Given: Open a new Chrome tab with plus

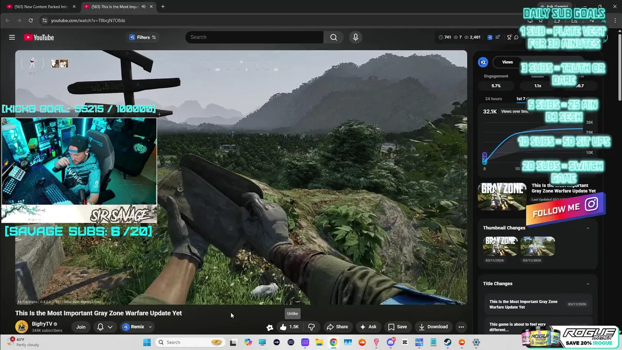Looking at the screenshot, I should pyautogui.click(x=163, y=7).
